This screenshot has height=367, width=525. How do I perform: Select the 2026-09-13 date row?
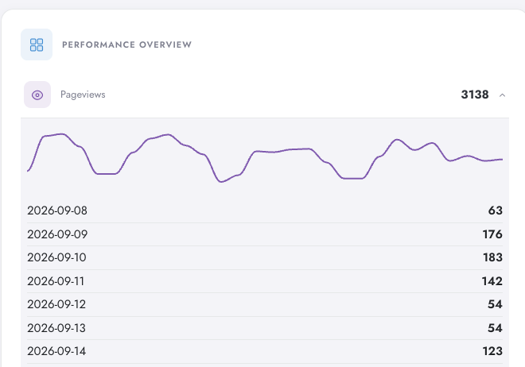tap(265, 328)
